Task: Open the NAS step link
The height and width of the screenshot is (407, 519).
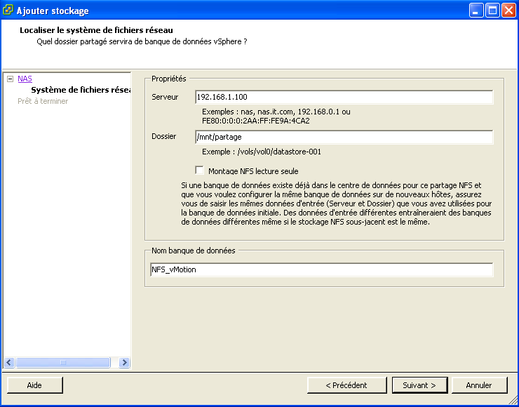Action: [x=25, y=79]
